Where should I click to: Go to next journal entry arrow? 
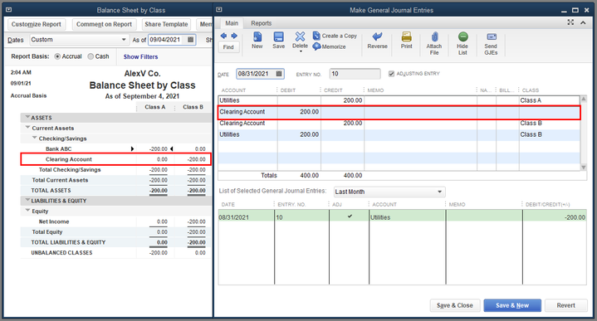(234, 36)
